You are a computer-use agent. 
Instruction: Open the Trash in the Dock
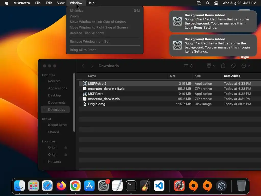(241, 186)
